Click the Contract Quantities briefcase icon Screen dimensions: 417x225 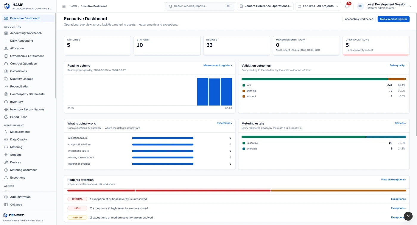(x=6, y=64)
